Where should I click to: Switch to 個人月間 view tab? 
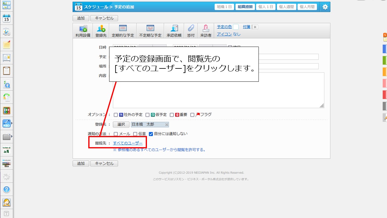(307, 7)
